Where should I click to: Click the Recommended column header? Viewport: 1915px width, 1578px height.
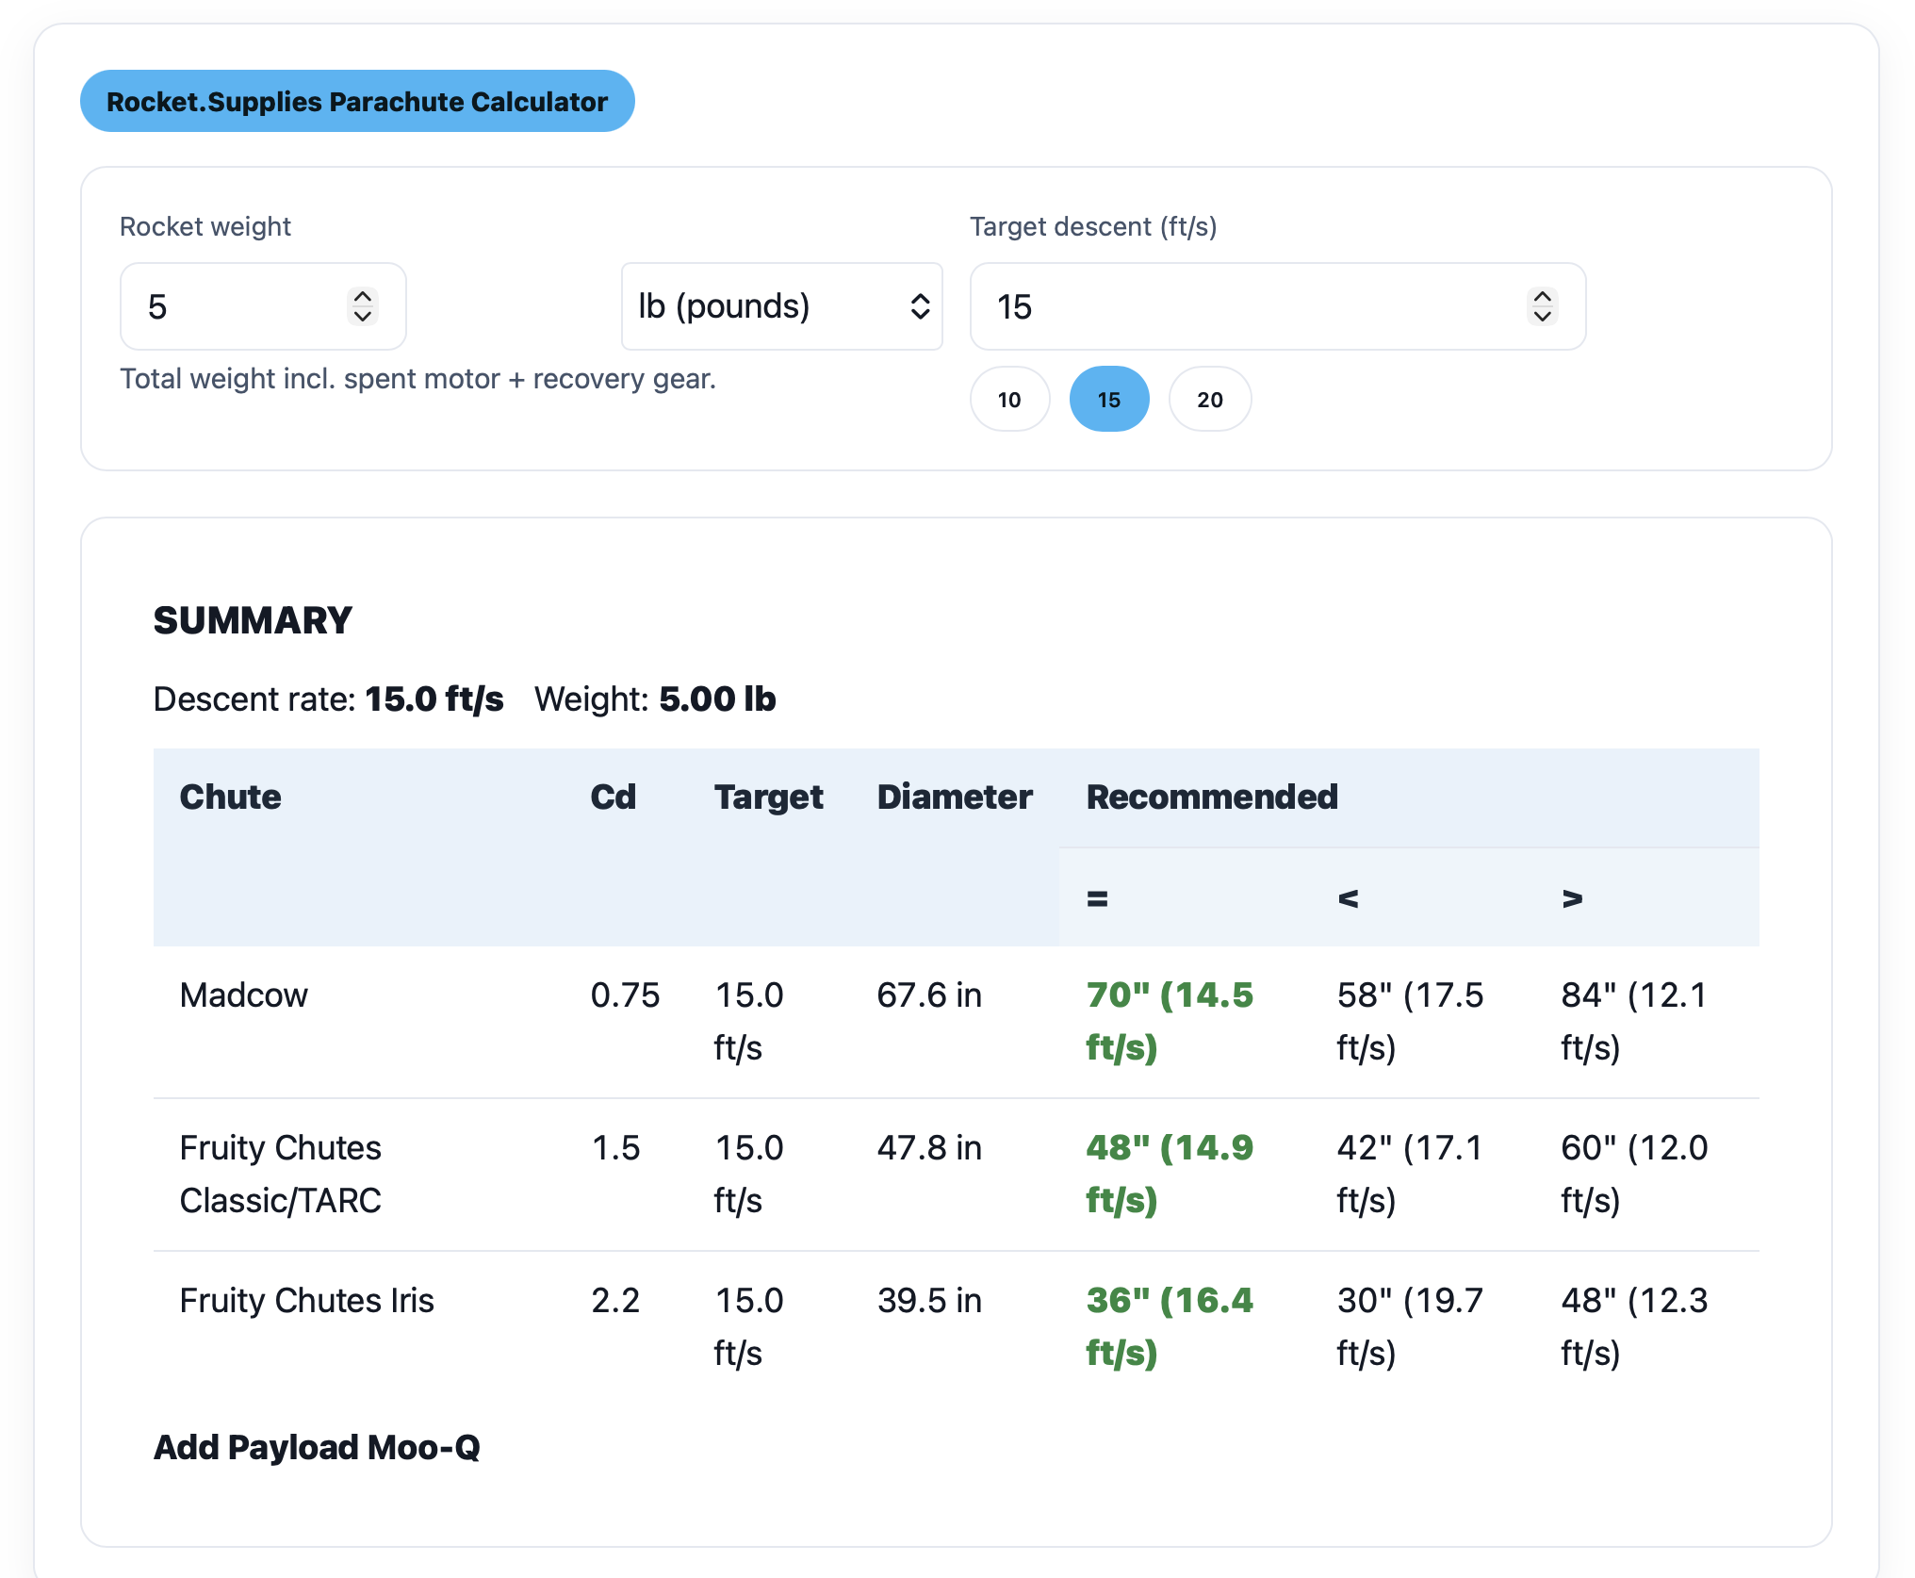1212,797
